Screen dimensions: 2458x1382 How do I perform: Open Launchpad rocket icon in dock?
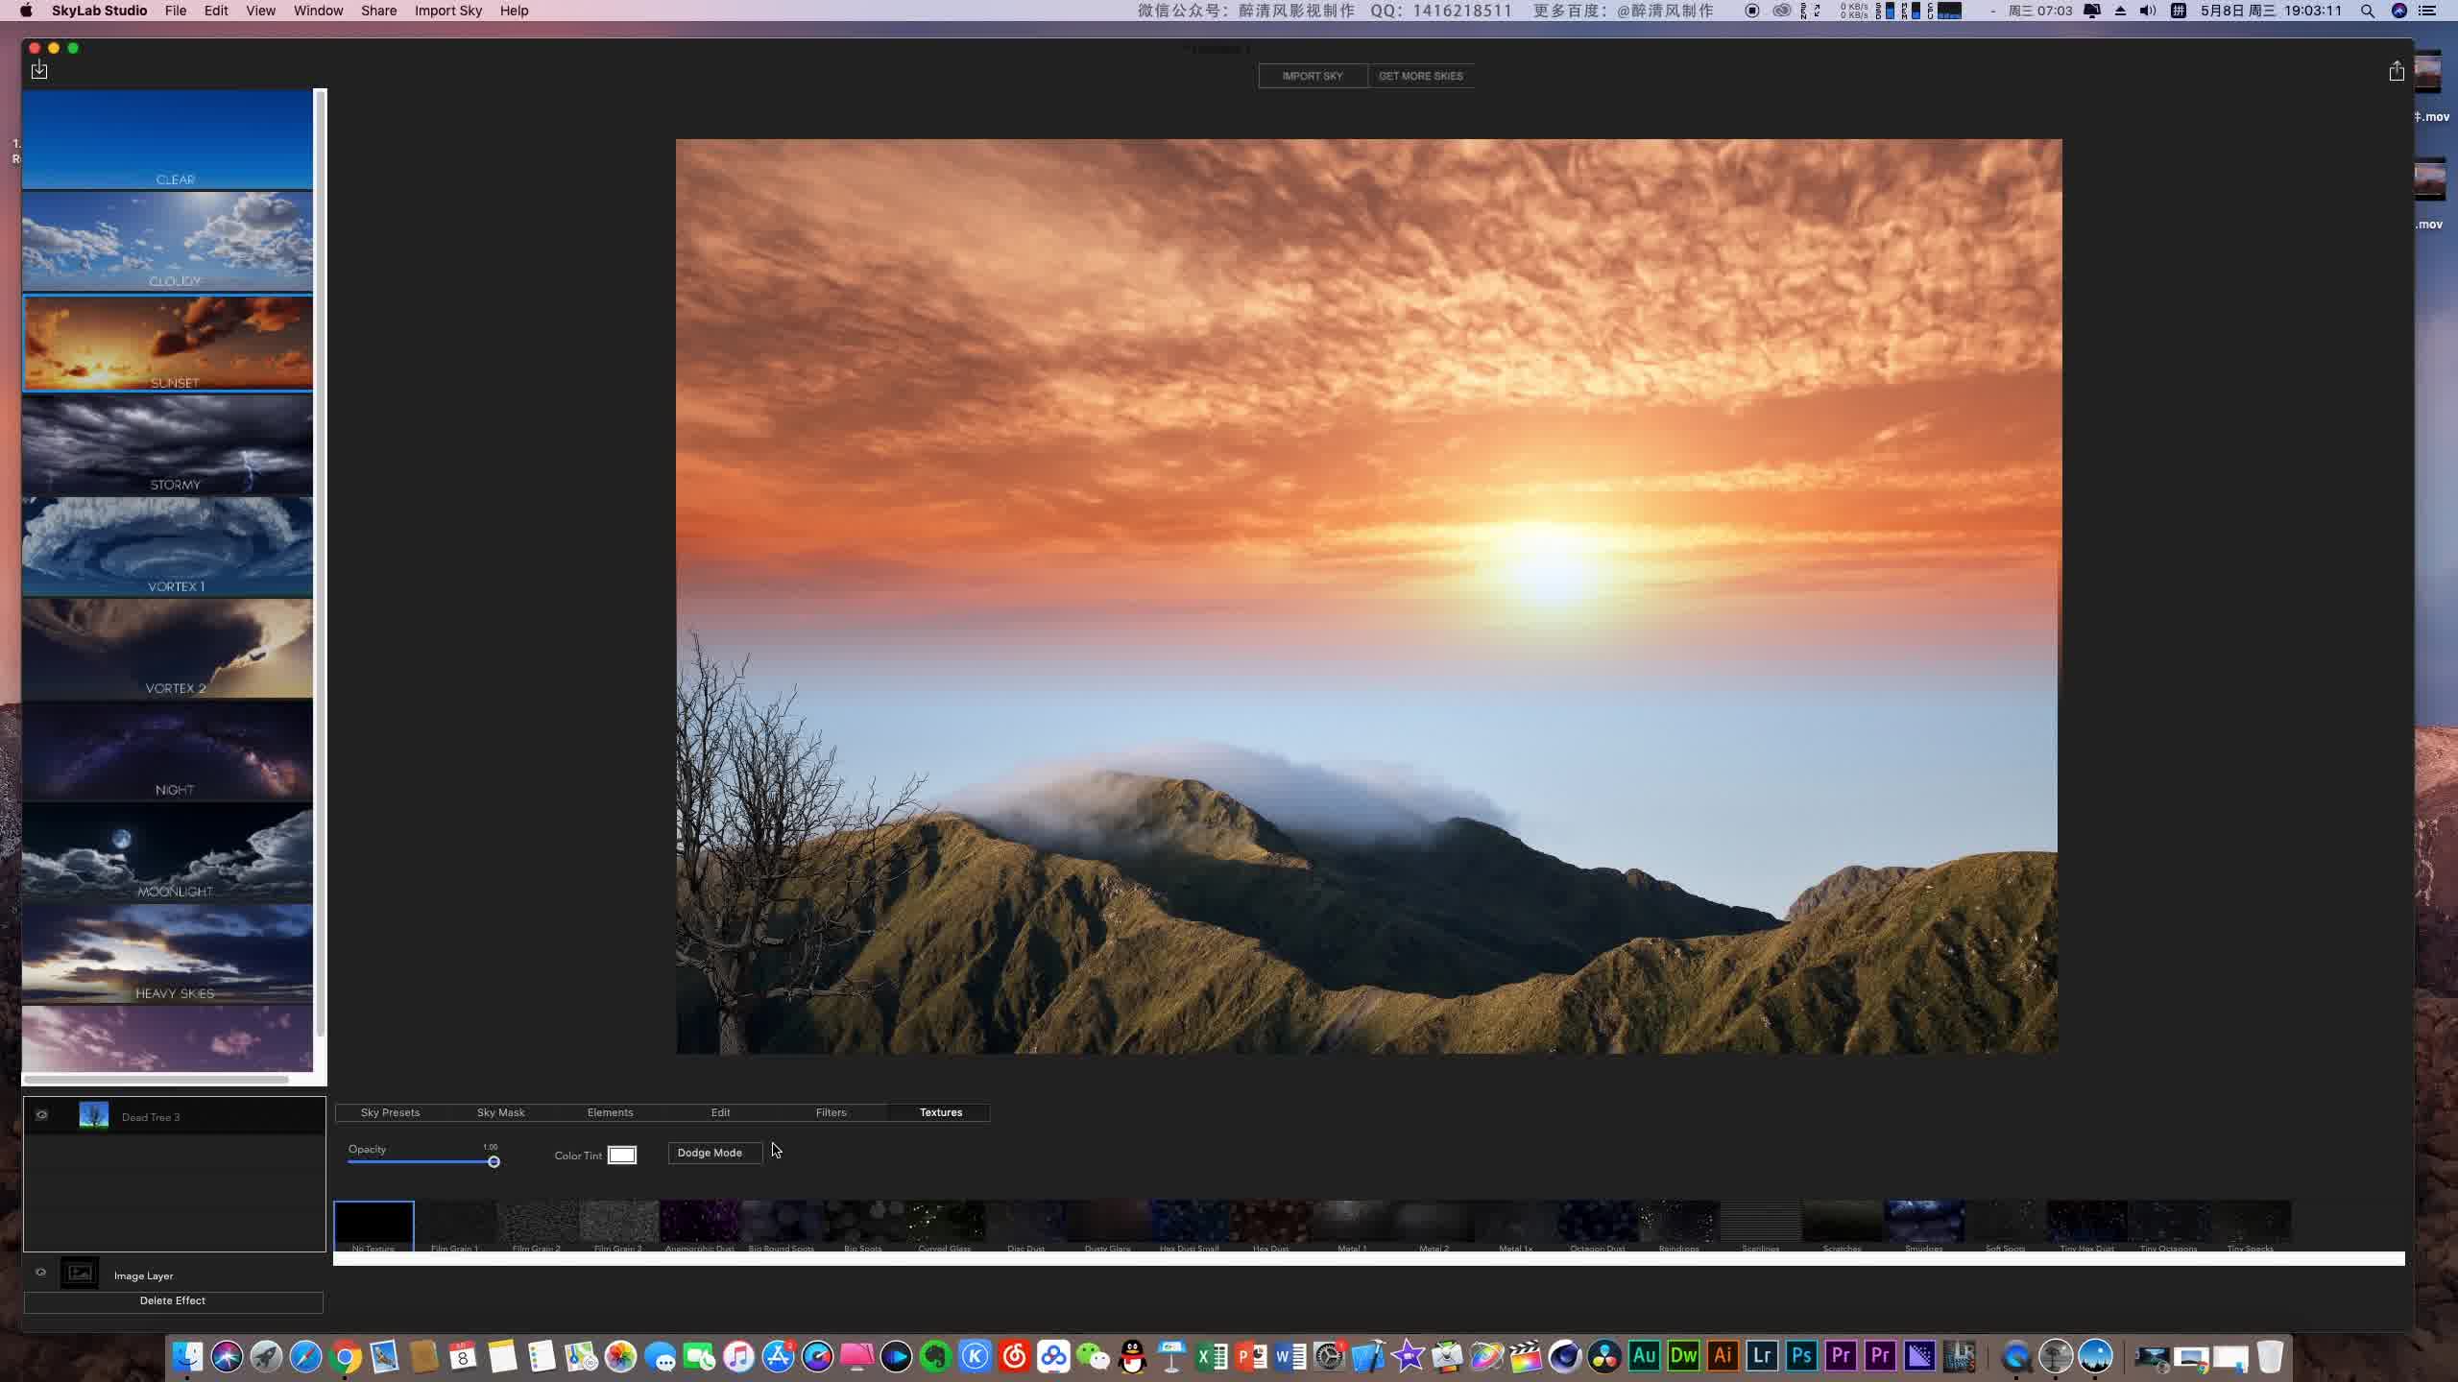pos(266,1356)
